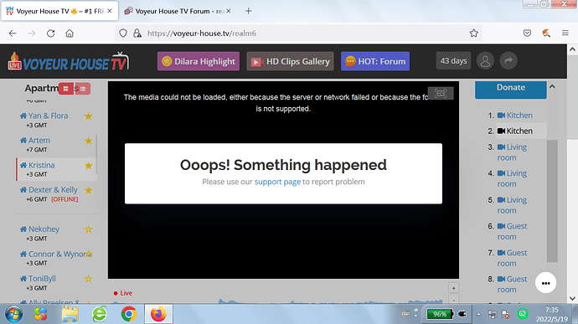Follow the support page link
The height and width of the screenshot is (324, 578).
coord(277,182)
